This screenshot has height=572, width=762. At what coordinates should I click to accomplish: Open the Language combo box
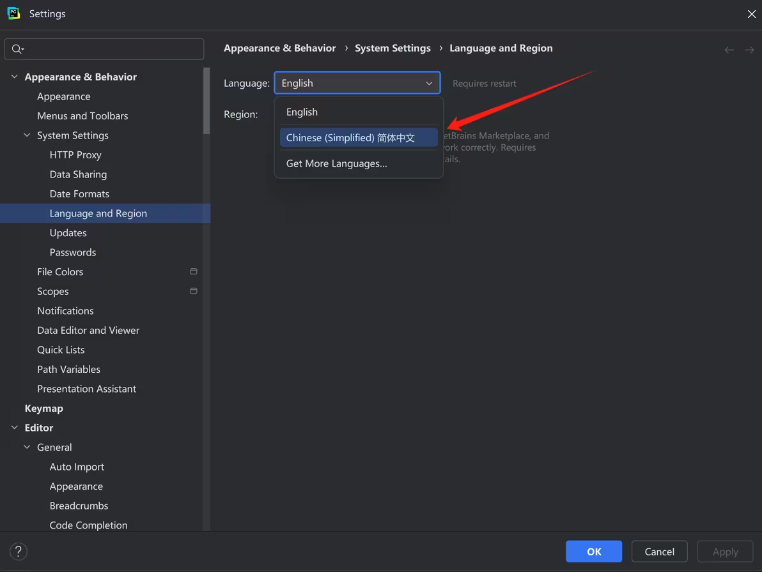pyautogui.click(x=357, y=83)
